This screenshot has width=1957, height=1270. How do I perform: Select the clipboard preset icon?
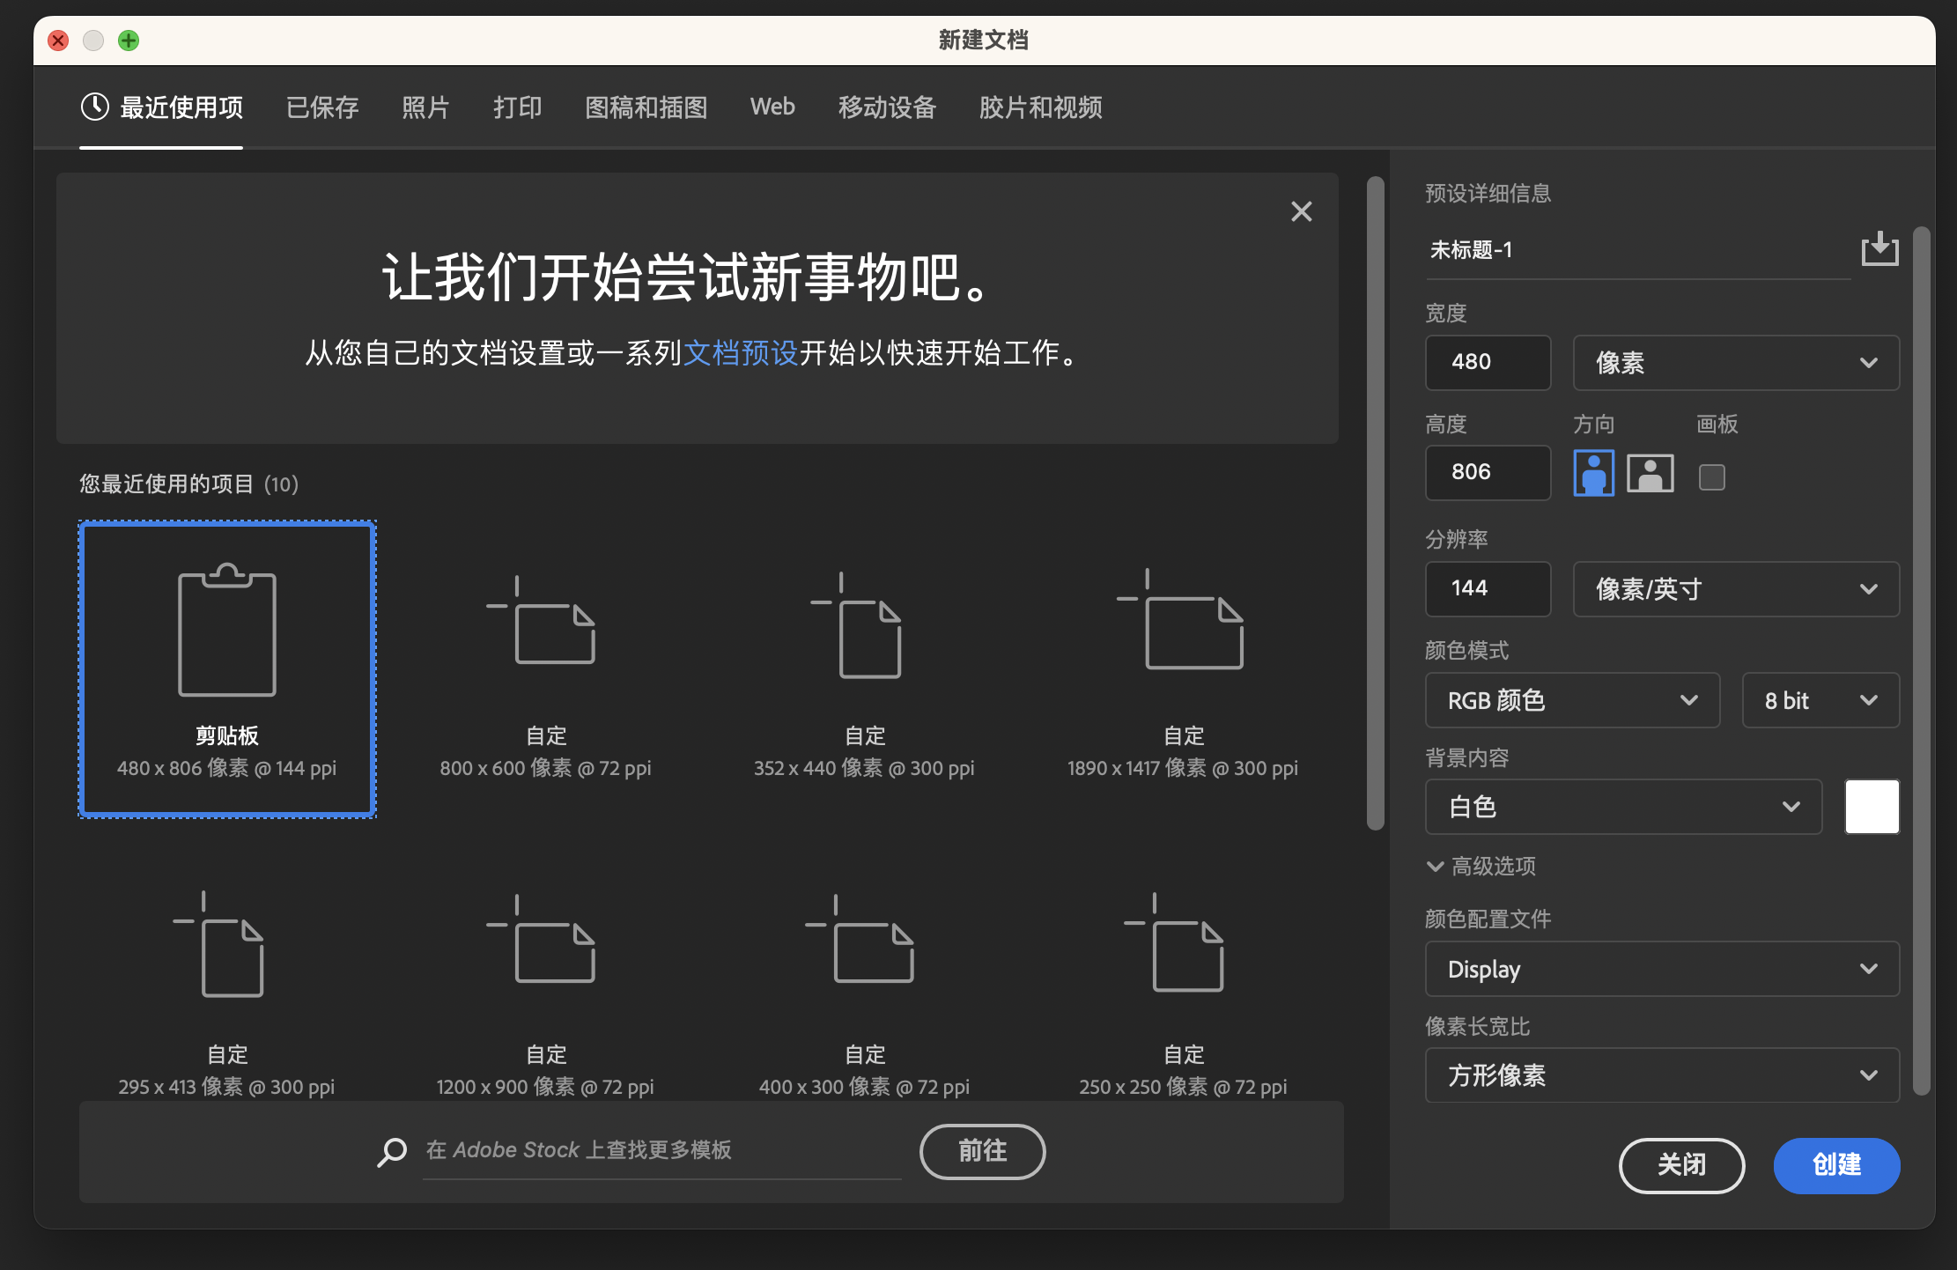click(x=227, y=631)
